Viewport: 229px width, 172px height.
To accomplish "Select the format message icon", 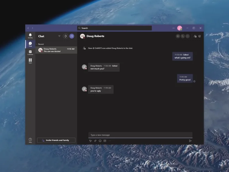I will [90, 141].
